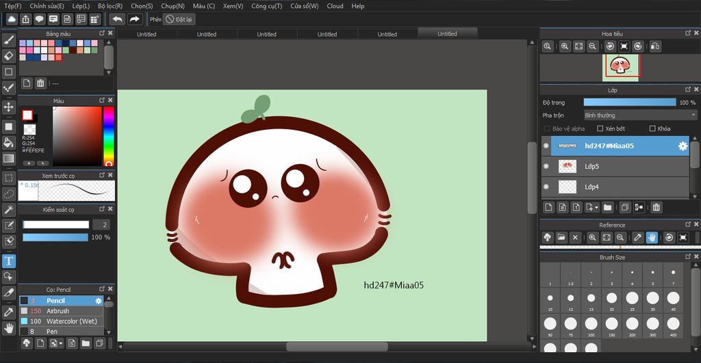Open the Pha trộn blend mode dropdown
Screen dimensions: 701x363
tap(640, 116)
